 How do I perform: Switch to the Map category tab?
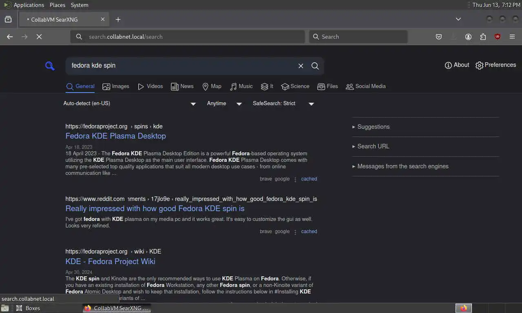click(x=212, y=86)
